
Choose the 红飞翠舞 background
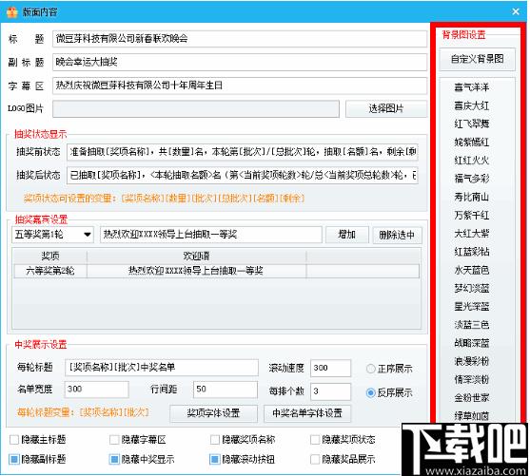472,124
